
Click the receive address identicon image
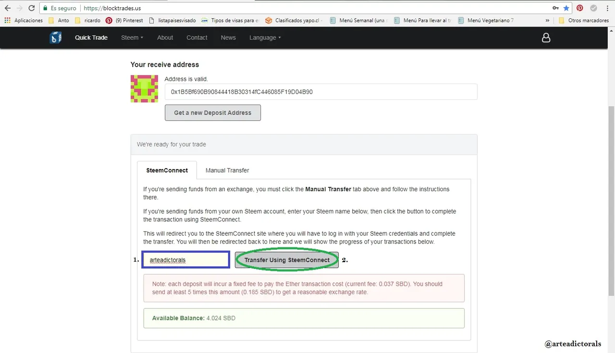click(x=144, y=88)
